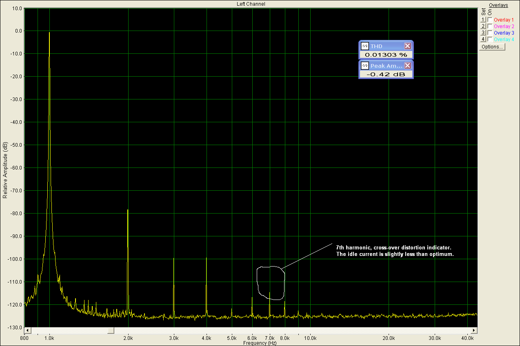520x346 pixels.
Task: Close the Peak Am... readout window
Action: pyautogui.click(x=407, y=66)
